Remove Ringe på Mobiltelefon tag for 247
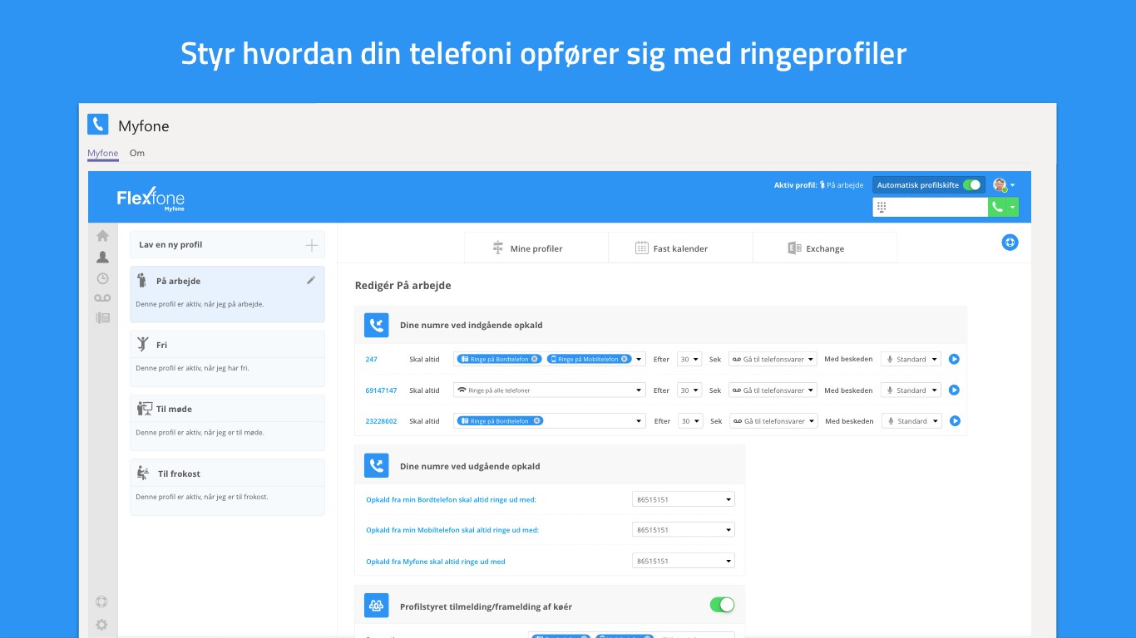The height and width of the screenshot is (638, 1136). pos(625,359)
